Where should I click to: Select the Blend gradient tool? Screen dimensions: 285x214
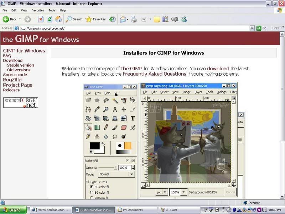tap(97, 127)
